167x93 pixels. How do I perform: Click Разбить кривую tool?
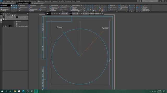(x=75, y=5)
